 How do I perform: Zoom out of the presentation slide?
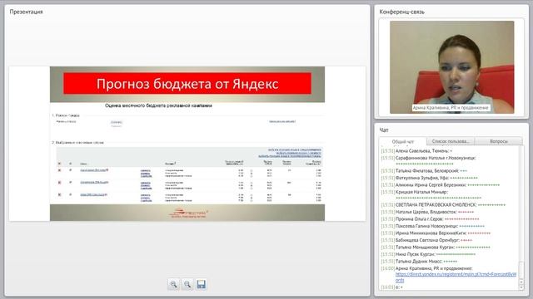pos(187,284)
